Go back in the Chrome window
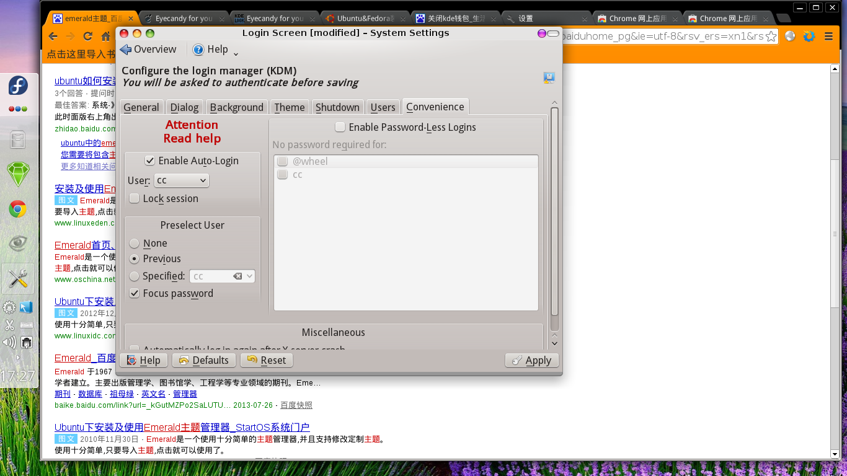Screen dimensions: 847x476 pyautogui.click(x=53, y=37)
